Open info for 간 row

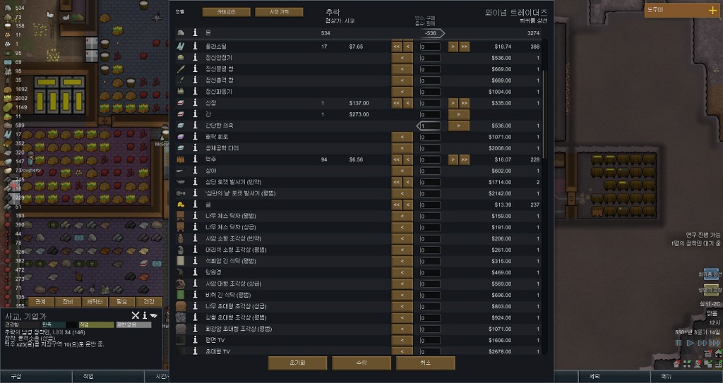195,114
